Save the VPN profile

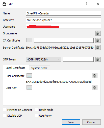[71, 122]
